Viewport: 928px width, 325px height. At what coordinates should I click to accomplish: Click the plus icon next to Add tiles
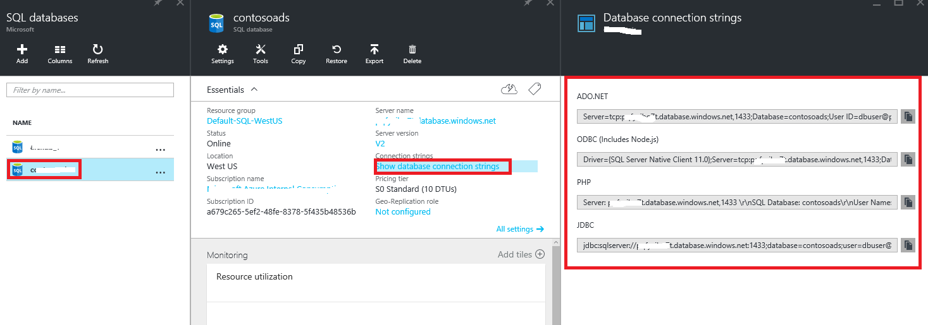(x=540, y=254)
